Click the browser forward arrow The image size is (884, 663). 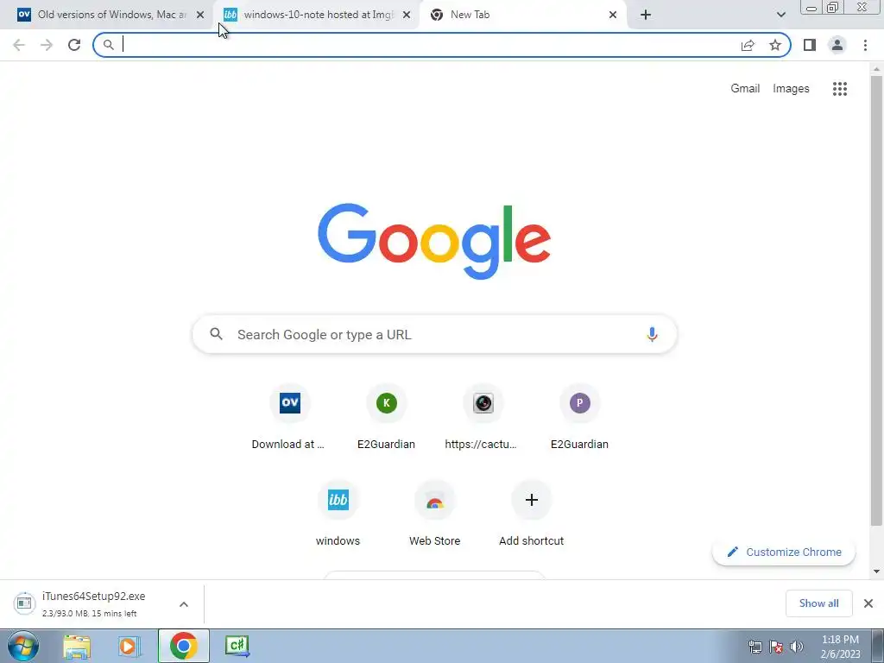[47, 45]
